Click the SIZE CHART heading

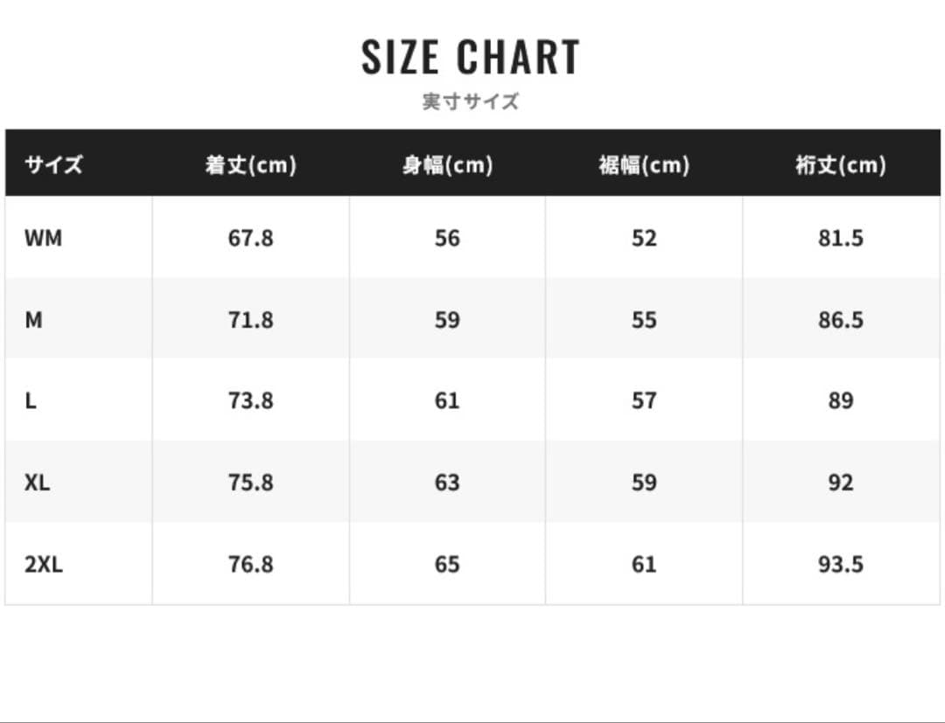[x=471, y=58]
